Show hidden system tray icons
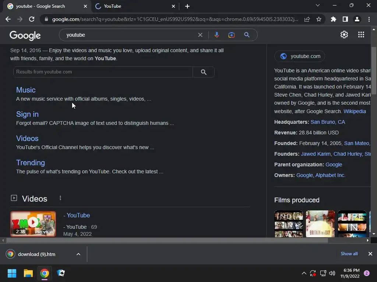This screenshot has width=377, height=282. [304, 273]
